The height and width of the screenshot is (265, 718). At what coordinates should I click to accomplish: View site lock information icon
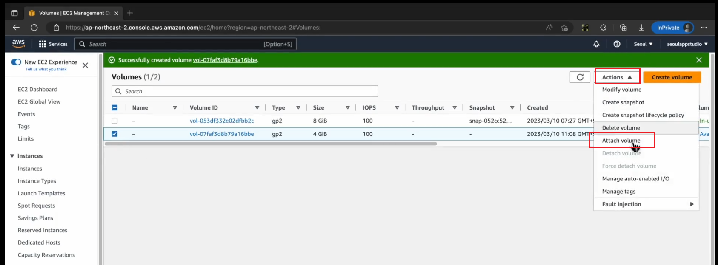point(56,28)
